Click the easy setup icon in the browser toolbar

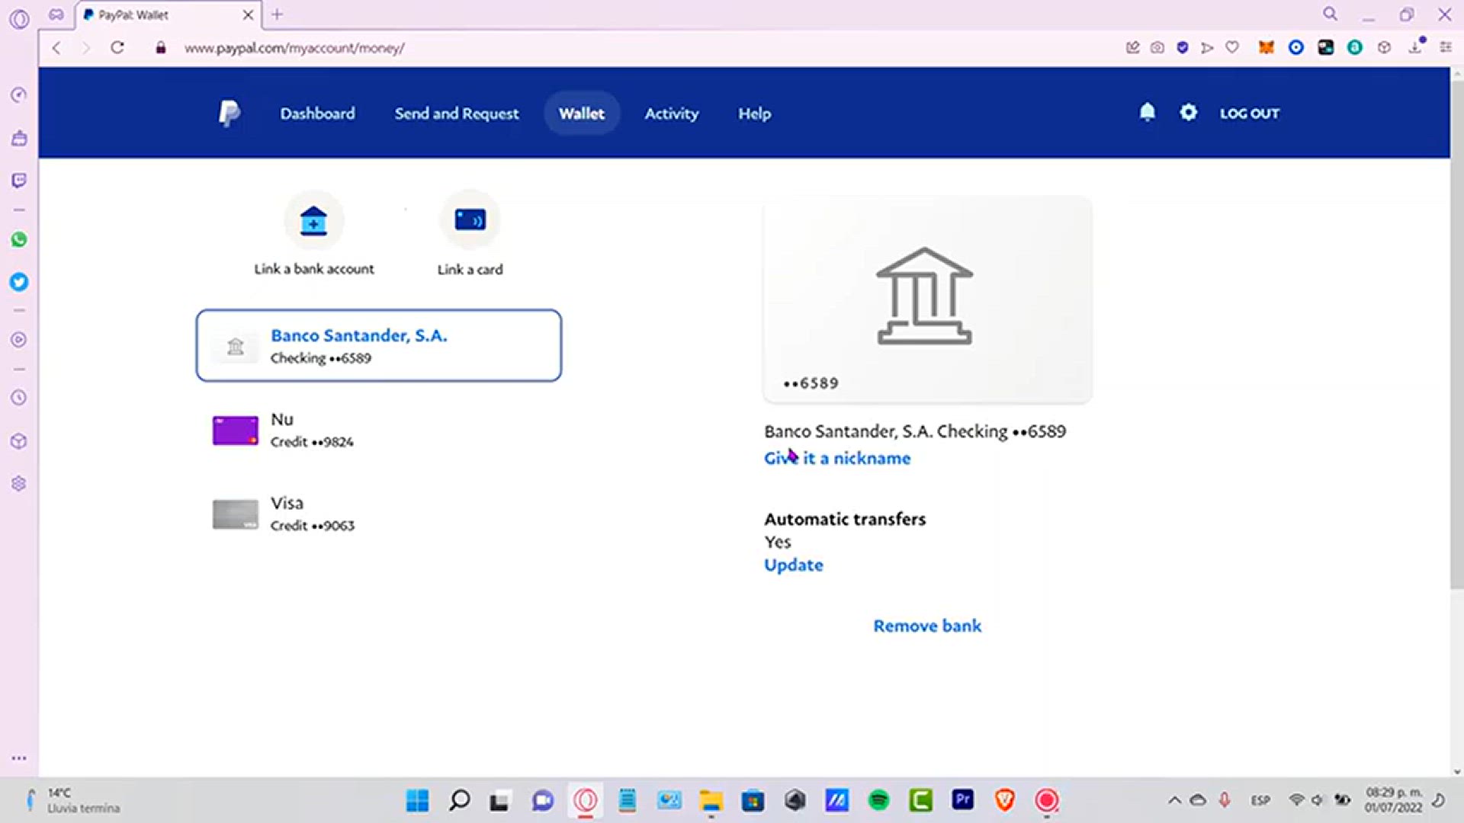tap(1445, 48)
